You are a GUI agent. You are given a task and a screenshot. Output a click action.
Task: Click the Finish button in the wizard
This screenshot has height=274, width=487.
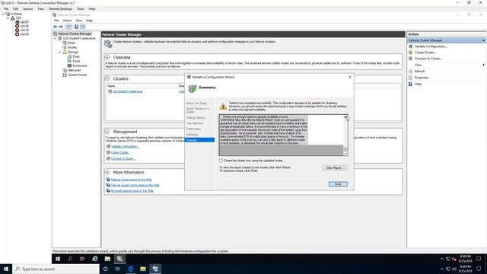point(338,184)
